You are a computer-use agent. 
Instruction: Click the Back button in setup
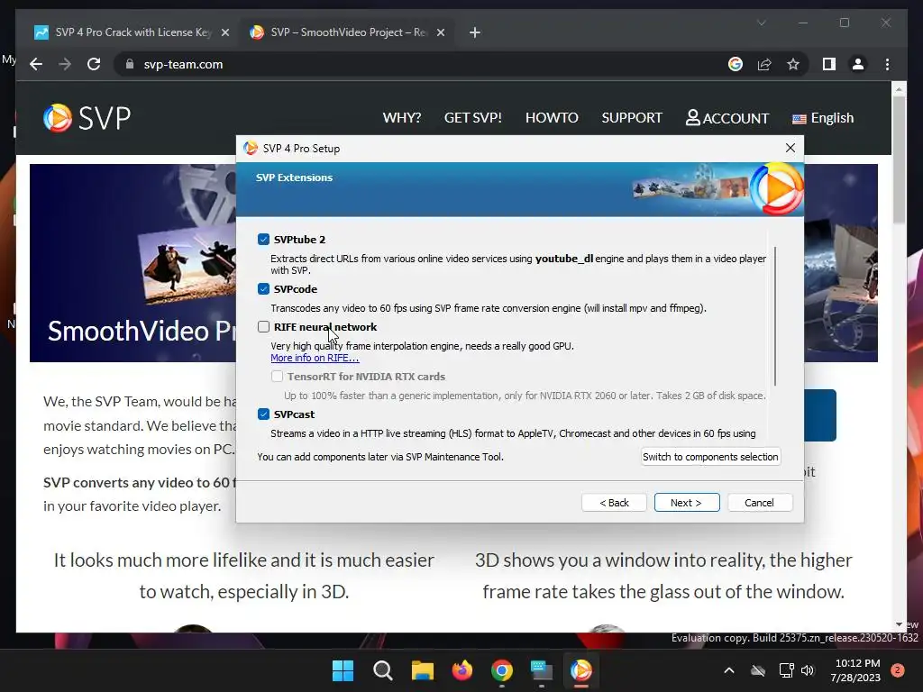coord(614,503)
